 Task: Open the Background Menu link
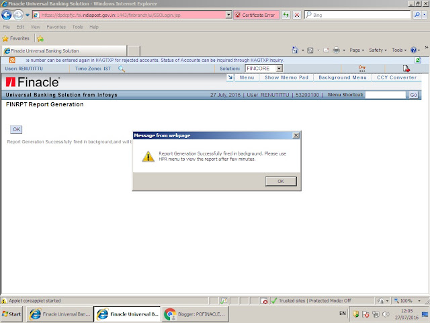pos(343,77)
